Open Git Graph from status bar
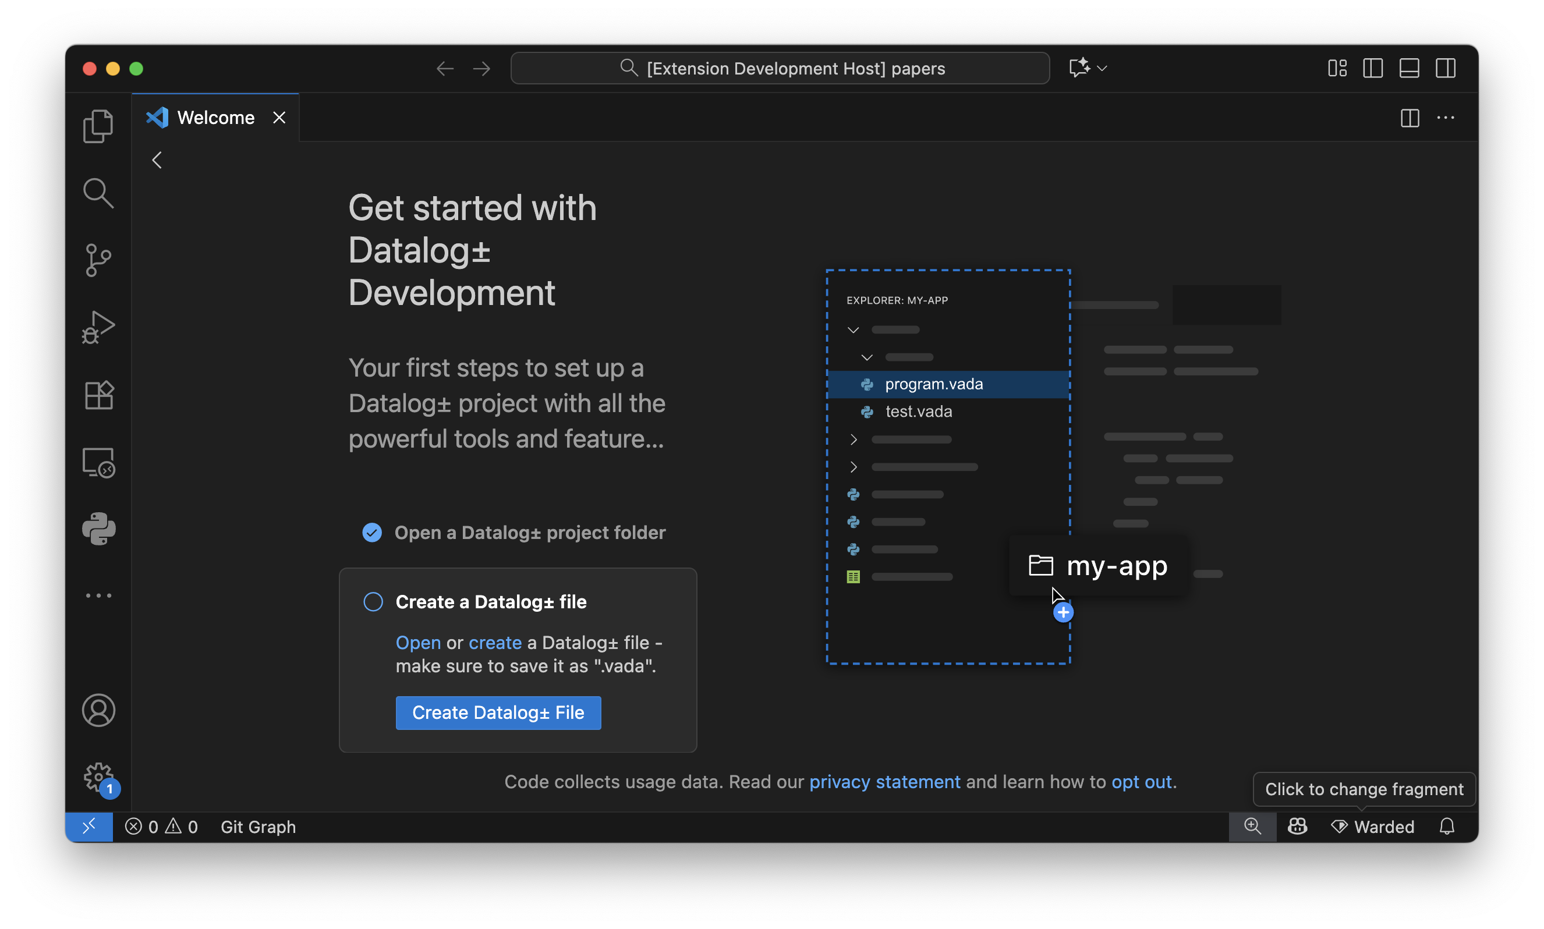Image resolution: width=1544 pixels, height=929 pixels. pos(258,827)
